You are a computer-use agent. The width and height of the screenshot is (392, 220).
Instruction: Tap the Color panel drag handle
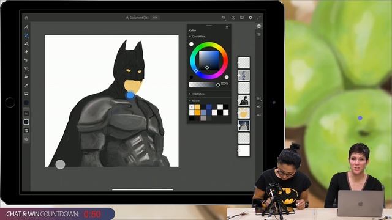pyautogui.click(x=209, y=26)
